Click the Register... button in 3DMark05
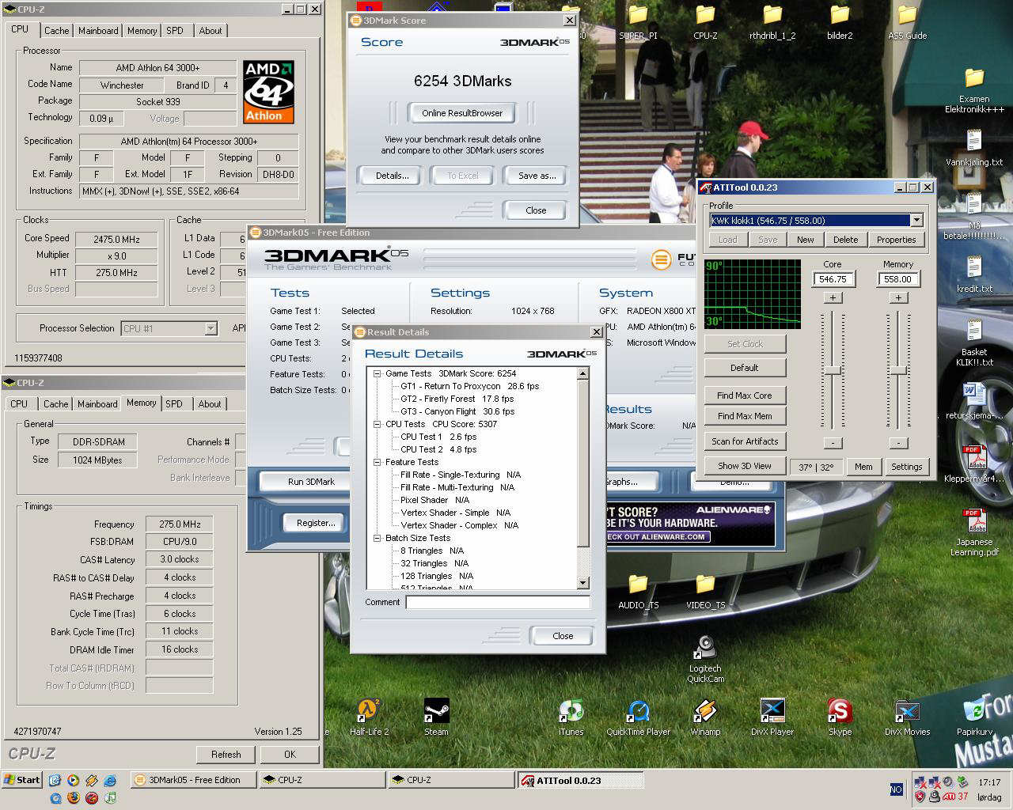 click(316, 523)
